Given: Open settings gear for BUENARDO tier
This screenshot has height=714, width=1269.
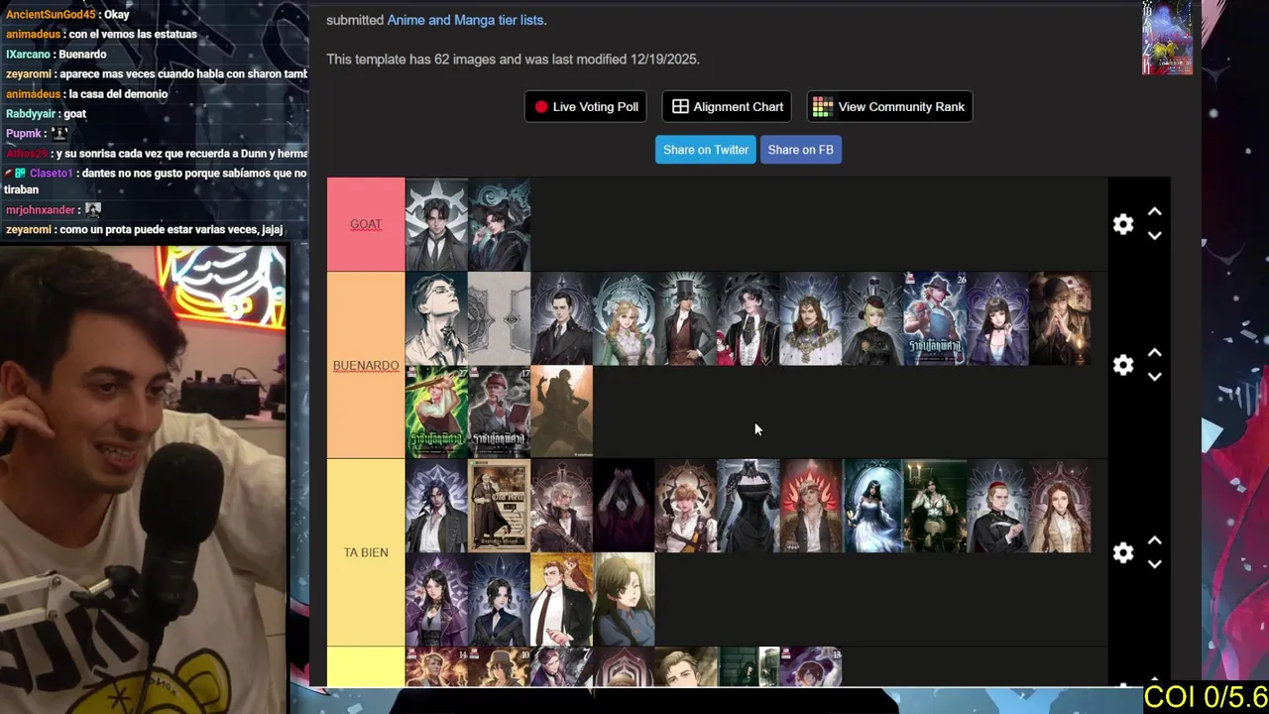Looking at the screenshot, I should coord(1123,365).
